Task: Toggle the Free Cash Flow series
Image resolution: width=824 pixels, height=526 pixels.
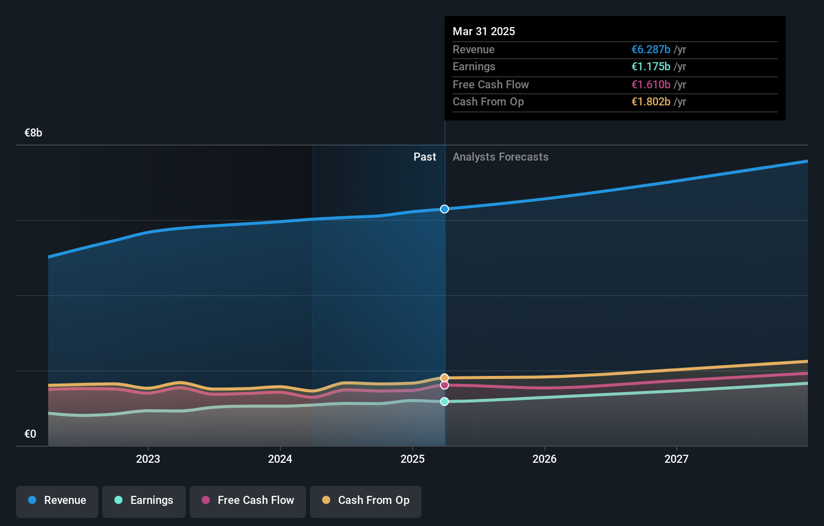Action: click(248, 500)
